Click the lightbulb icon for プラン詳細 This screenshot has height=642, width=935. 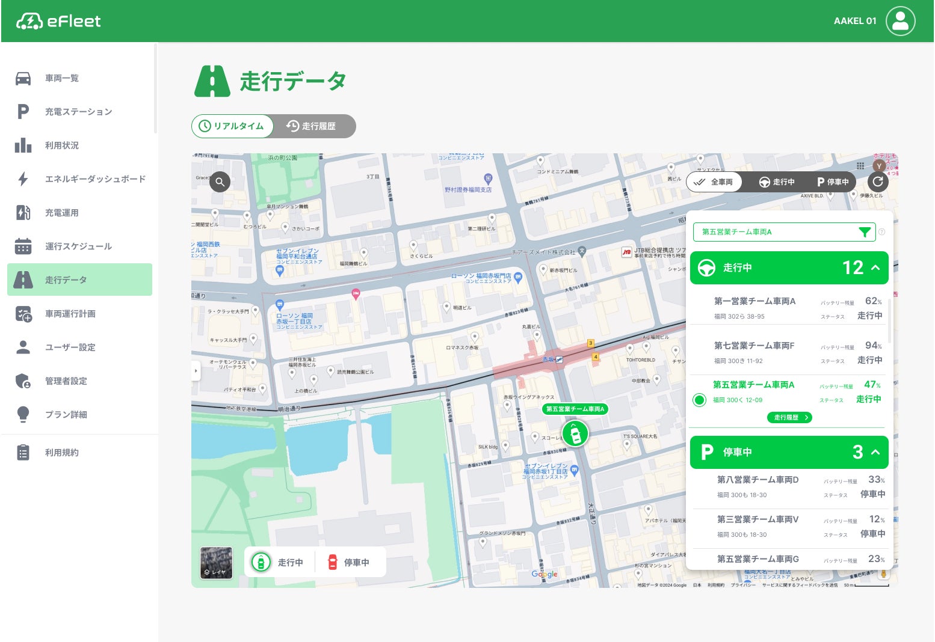click(x=23, y=415)
